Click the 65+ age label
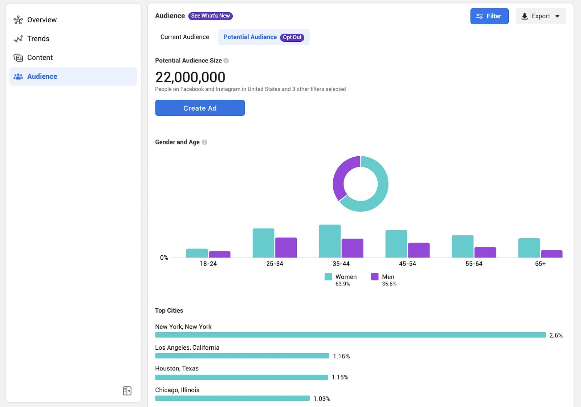Image resolution: width=581 pixels, height=407 pixels. point(540,264)
